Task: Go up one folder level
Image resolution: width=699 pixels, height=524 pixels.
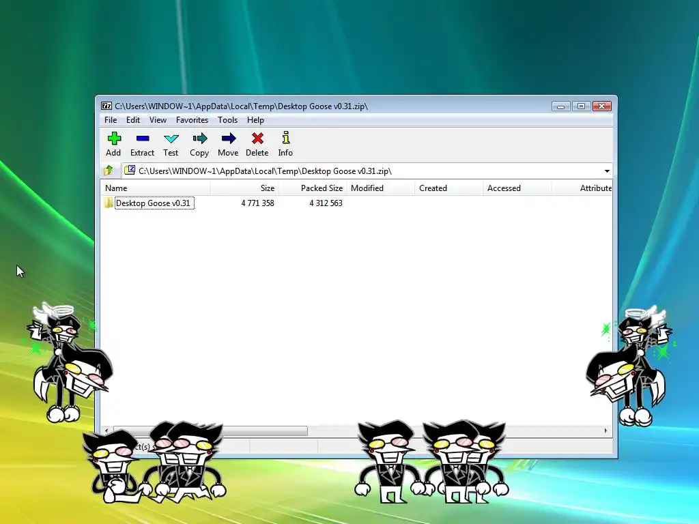Action: tap(109, 171)
